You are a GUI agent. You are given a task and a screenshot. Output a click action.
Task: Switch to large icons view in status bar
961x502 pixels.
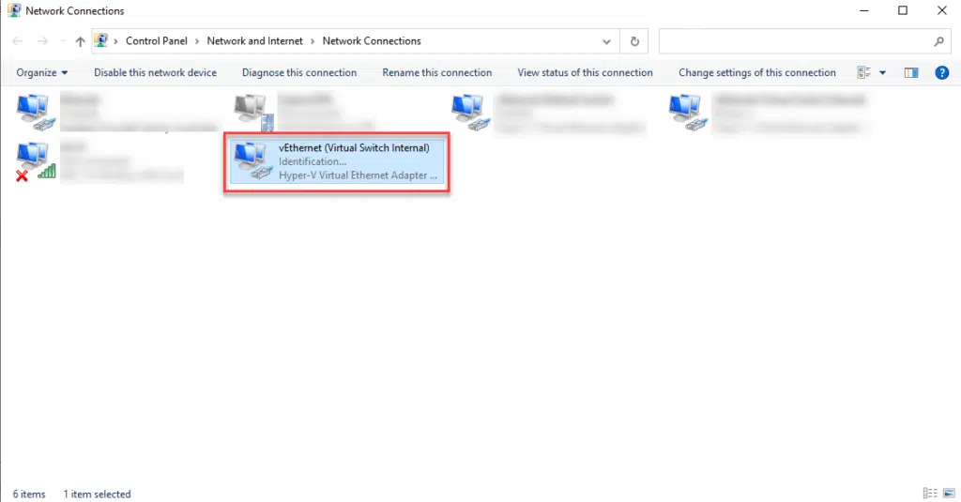click(x=949, y=494)
